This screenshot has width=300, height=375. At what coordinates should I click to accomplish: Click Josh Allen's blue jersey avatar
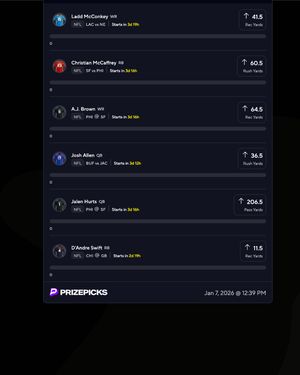59,159
